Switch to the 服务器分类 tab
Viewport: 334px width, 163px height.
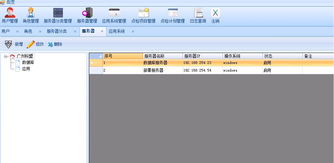[57, 31]
